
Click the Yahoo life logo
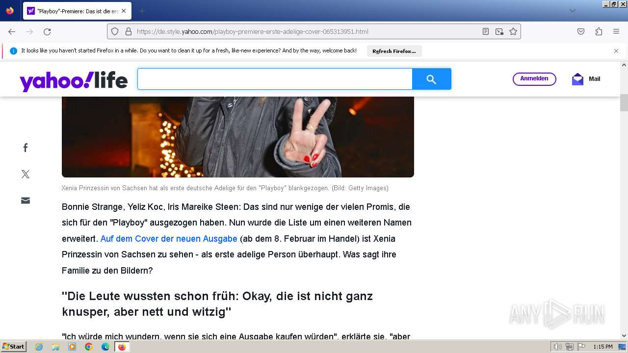tap(74, 80)
